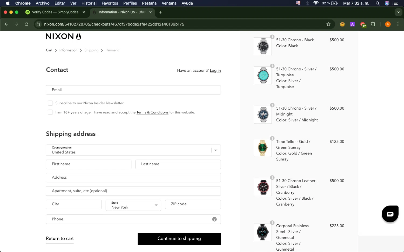The height and width of the screenshot is (252, 404).
Task: Go back in browser history
Action: (6, 24)
